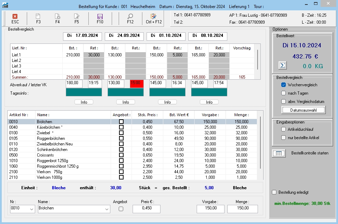Image resolution: width=338 pixels, height=224 pixels.
Task: Enable the nach Tagen checkbox
Action: 283,93
